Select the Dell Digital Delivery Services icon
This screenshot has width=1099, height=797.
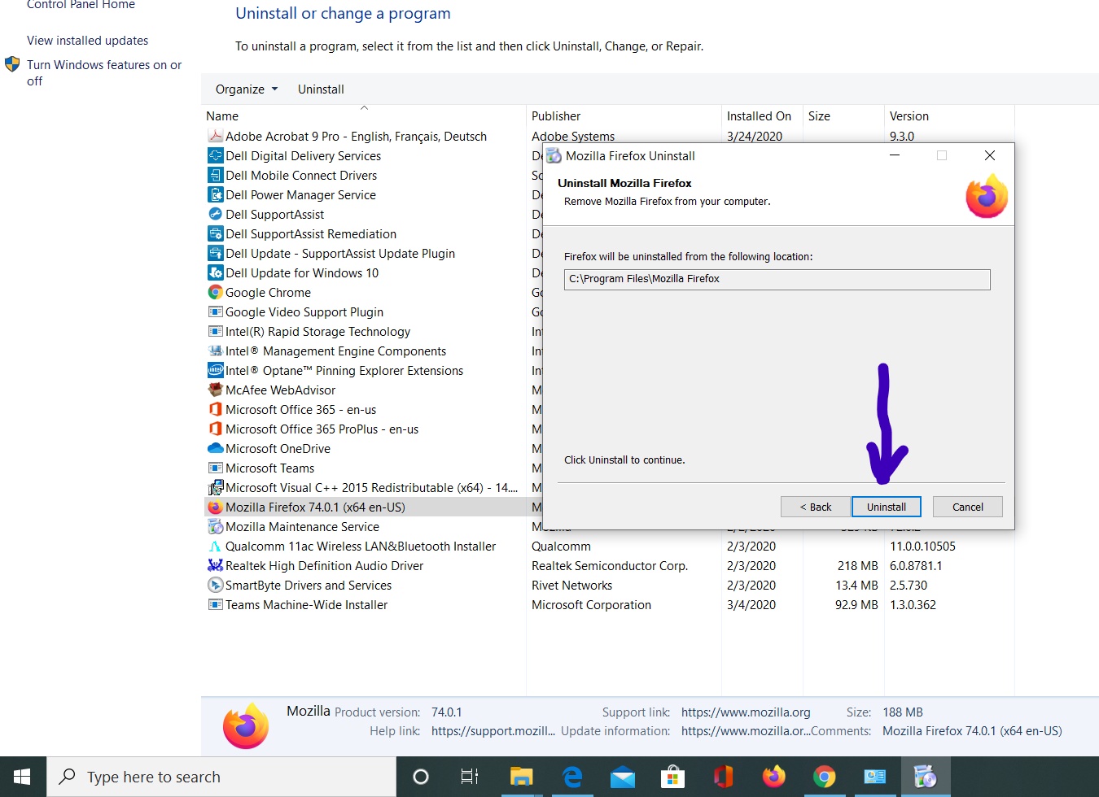point(216,155)
